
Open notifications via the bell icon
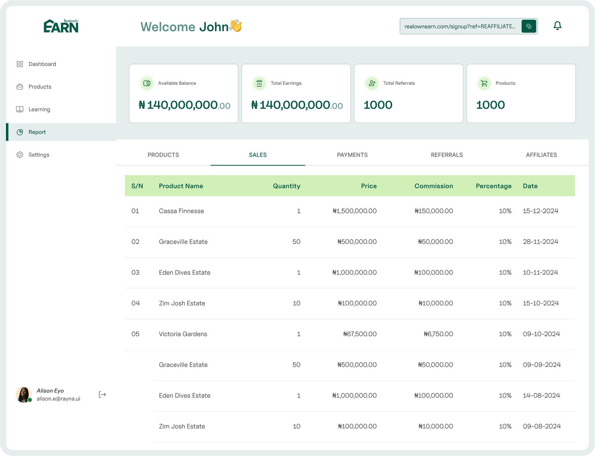point(557,26)
